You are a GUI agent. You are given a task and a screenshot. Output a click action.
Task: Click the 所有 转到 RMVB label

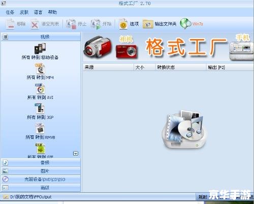click(x=40, y=137)
